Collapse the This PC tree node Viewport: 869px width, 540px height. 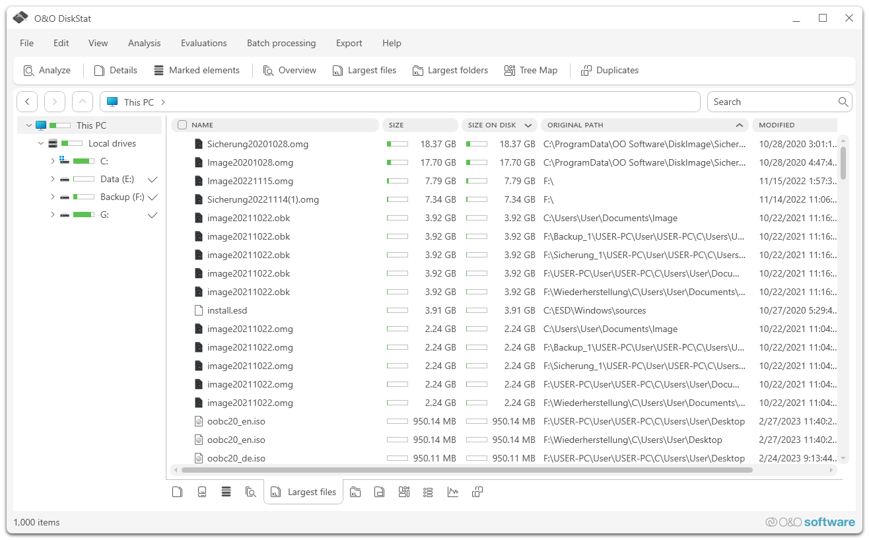[29, 125]
